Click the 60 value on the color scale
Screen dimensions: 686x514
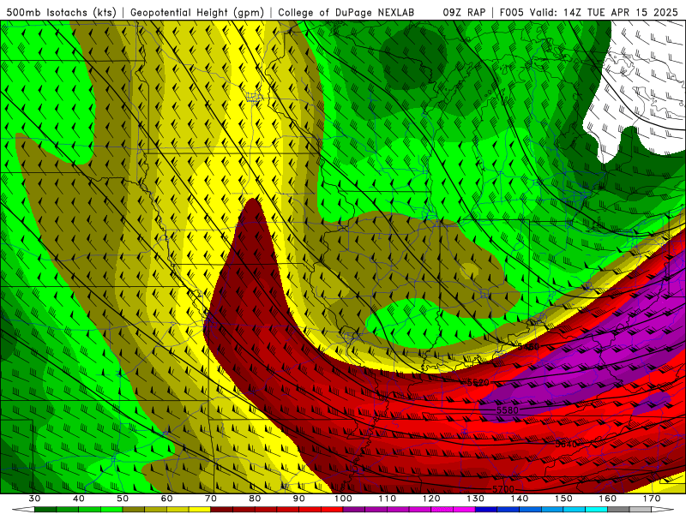pos(166,499)
